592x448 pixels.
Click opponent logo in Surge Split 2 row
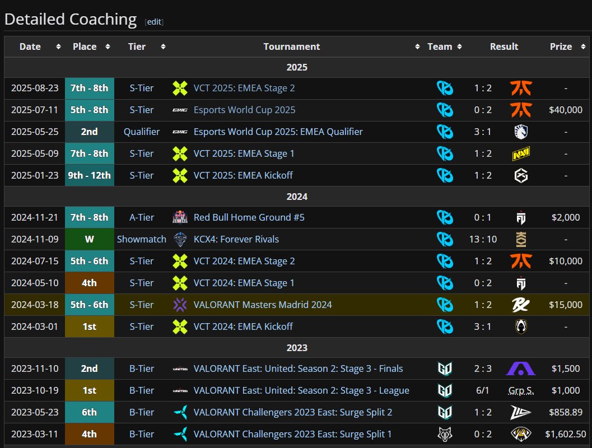click(x=521, y=412)
